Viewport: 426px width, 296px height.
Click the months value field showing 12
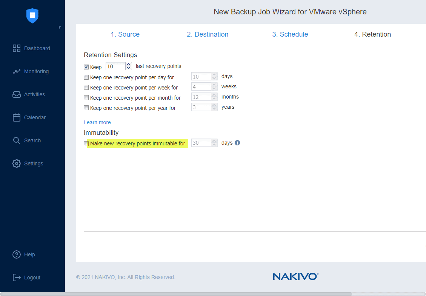click(x=201, y=97)
